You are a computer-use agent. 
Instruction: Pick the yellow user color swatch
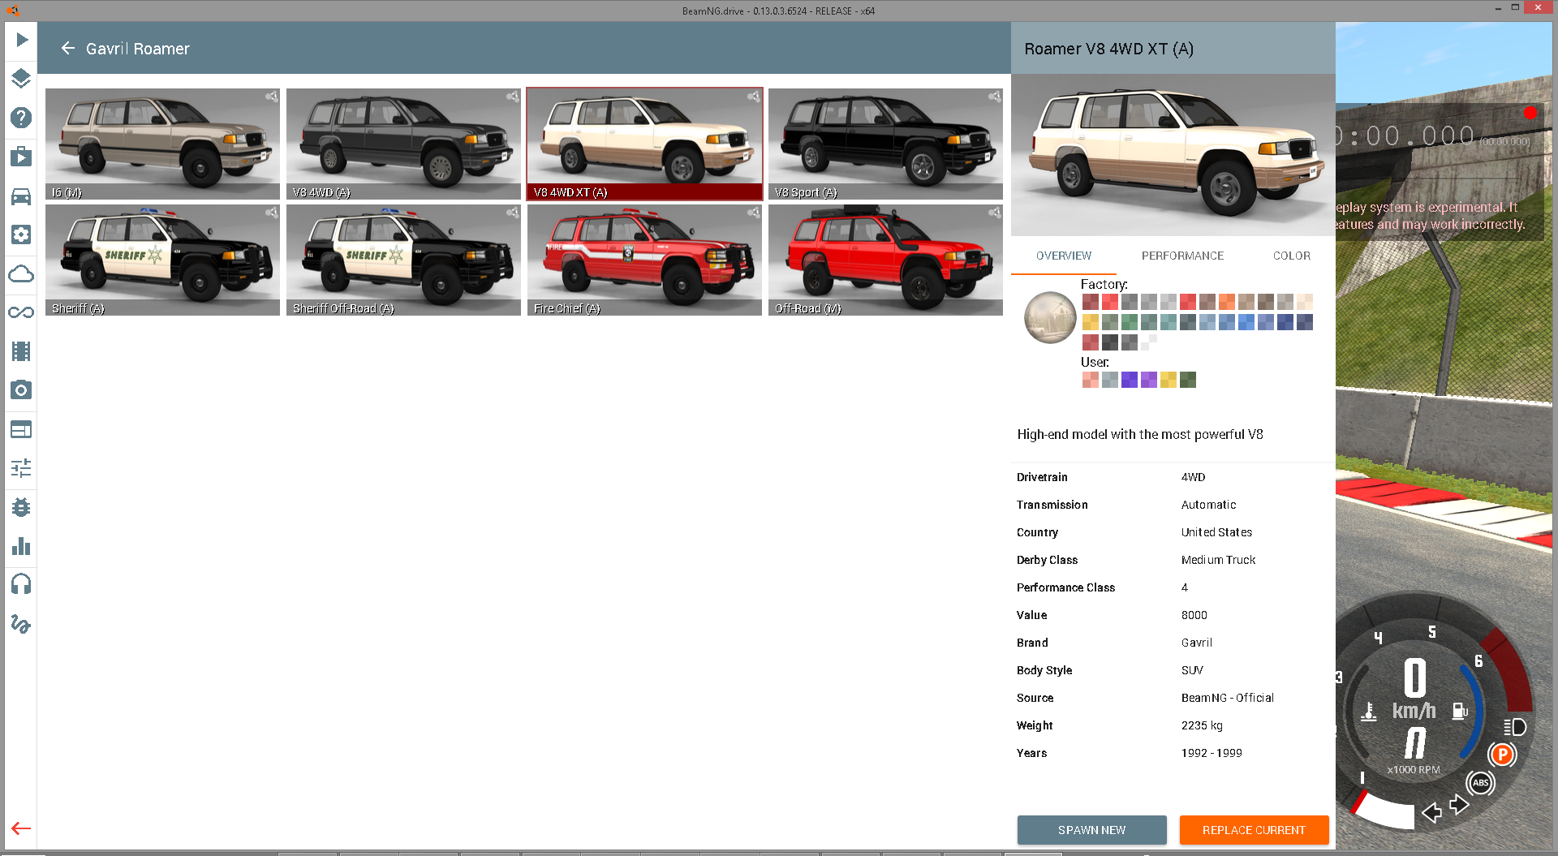tap(1168, 380)
